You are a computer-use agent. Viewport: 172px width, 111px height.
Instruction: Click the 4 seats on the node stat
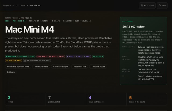pos(106,99)
